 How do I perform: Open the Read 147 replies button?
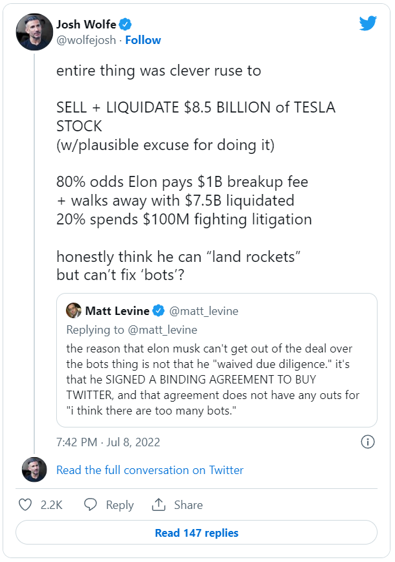(197, 532)
